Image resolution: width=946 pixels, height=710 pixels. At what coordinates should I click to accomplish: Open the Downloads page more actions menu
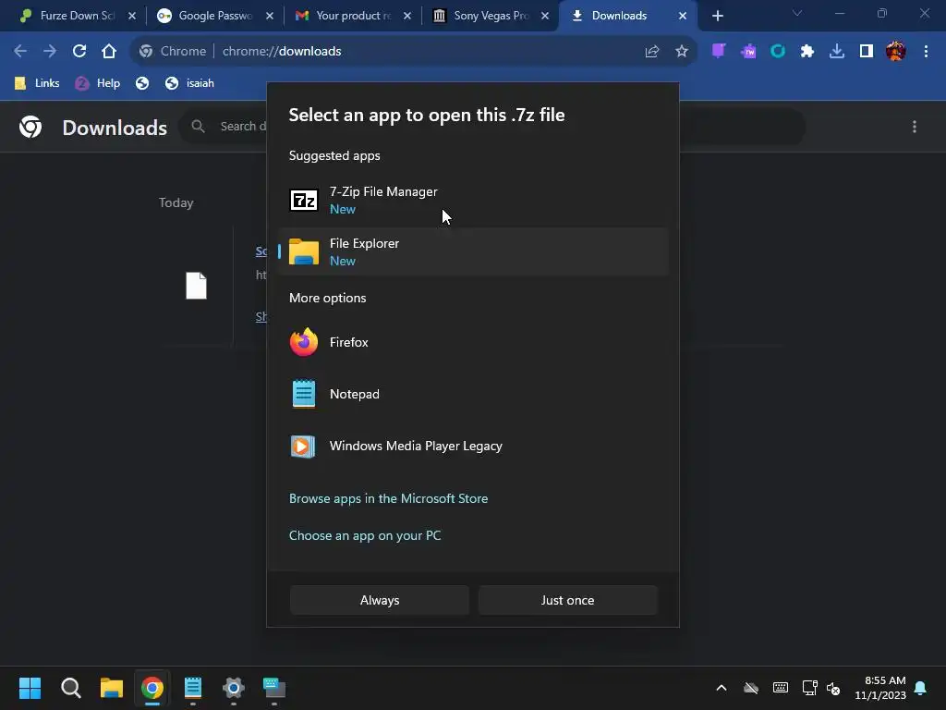915,127
